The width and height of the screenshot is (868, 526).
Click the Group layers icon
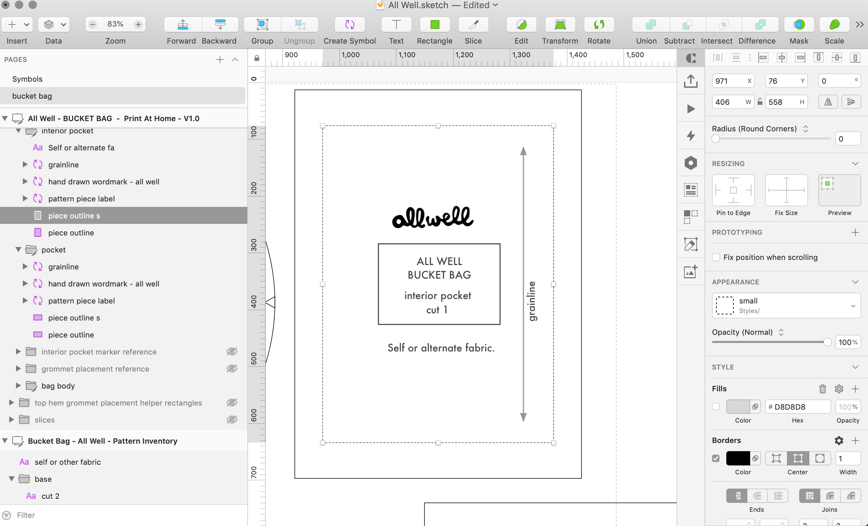coord(262,24)
